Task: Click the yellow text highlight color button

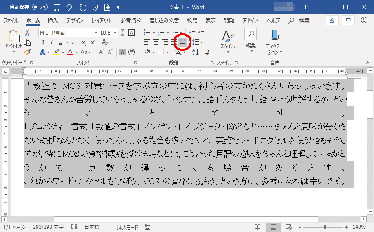Action: tap(56, 52)
